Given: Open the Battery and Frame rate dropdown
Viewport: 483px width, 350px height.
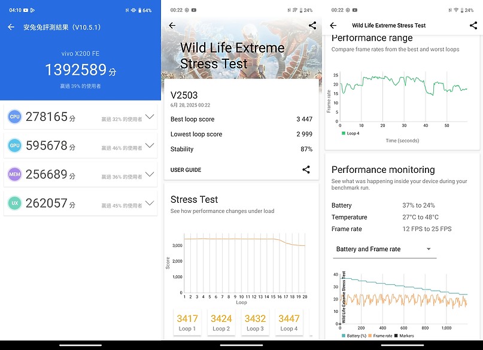Looking at the screenshot, I should (x=385, y=249).
